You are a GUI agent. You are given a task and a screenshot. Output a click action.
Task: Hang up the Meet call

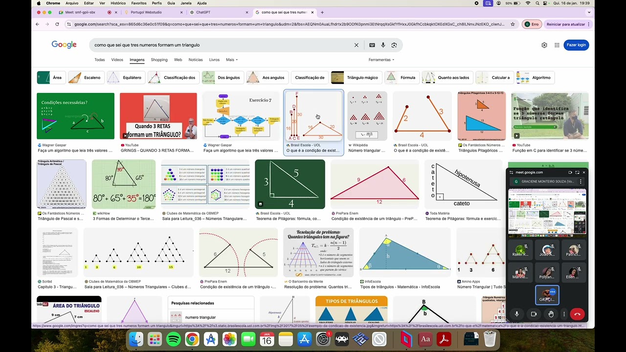click(x=577, y=314)
